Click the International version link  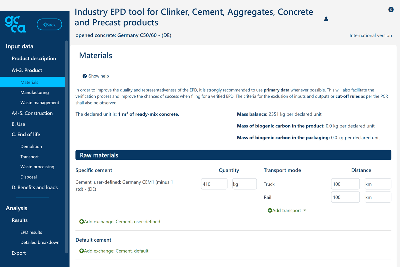(370, 35)
